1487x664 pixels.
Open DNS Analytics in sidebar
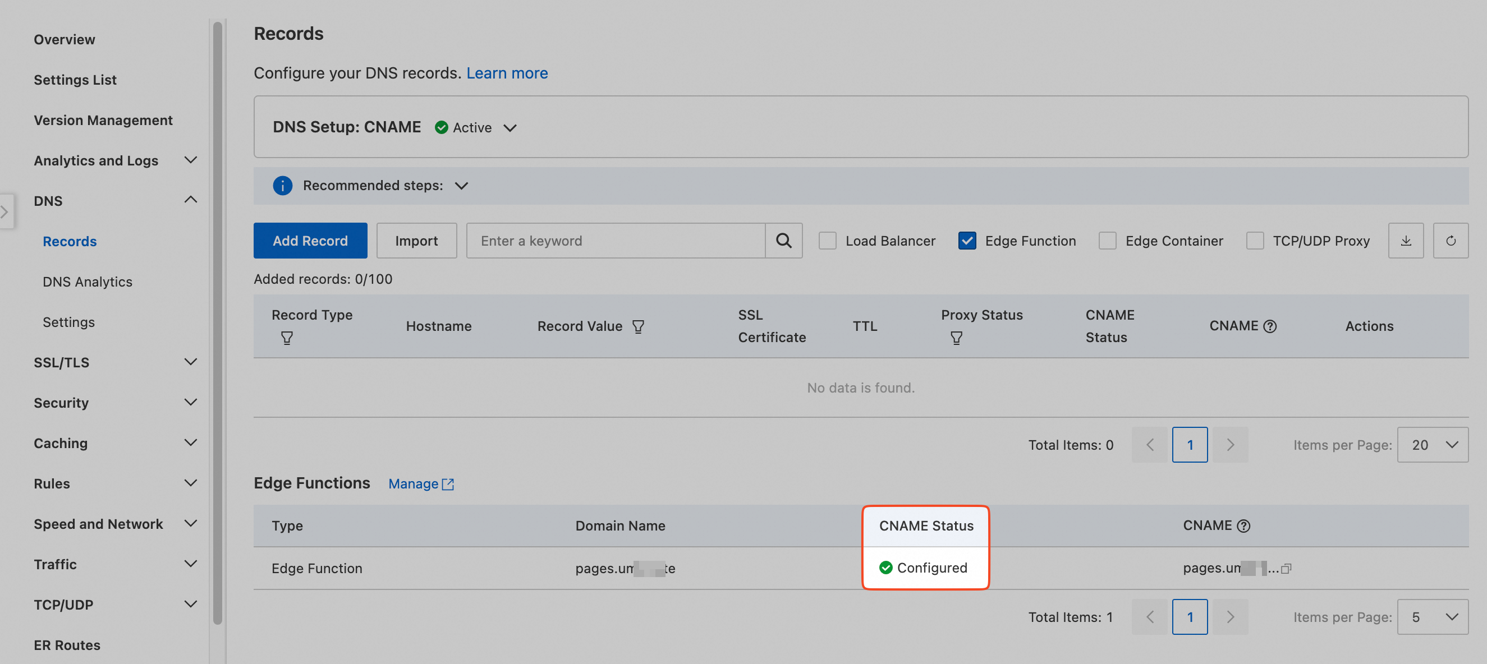pos(87,282)
